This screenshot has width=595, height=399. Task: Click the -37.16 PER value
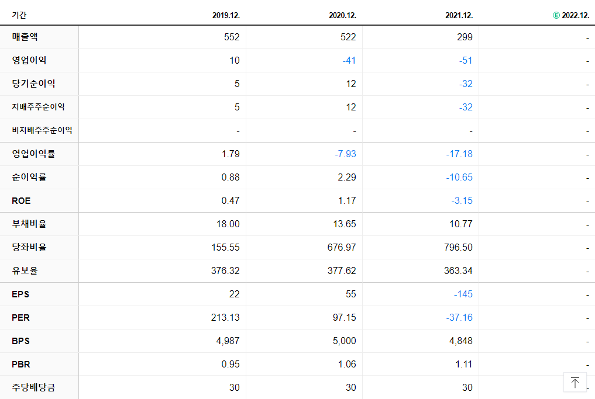(x=459, y=318)
